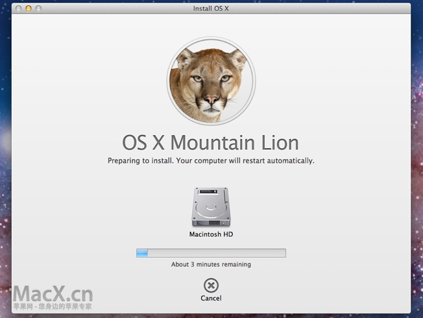
Task: Click the disabled zoom window button
Action: coord(38,8)
